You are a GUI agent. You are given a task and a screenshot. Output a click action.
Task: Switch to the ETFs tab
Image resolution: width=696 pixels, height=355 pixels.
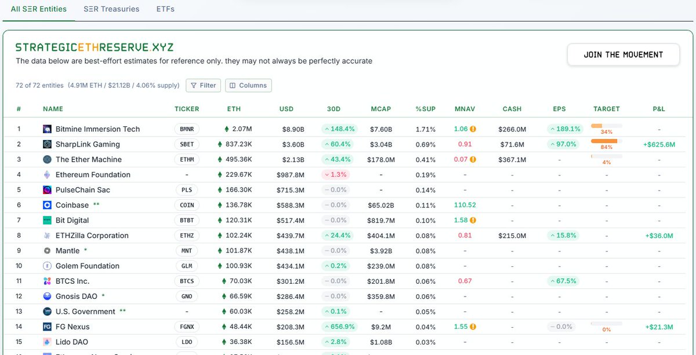[x=165, y=9]
